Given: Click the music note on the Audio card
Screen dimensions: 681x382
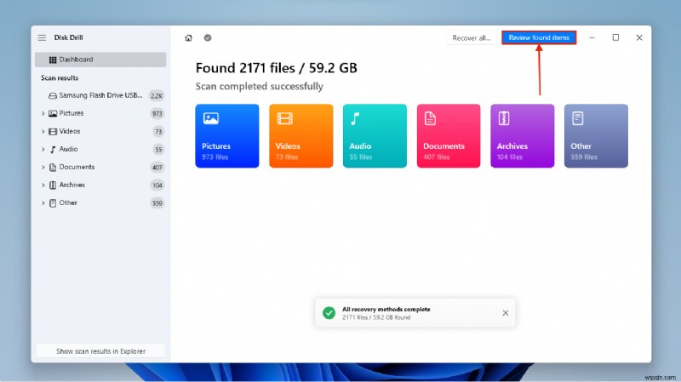Looking at the screenshot, I should (x=355, y=118).
